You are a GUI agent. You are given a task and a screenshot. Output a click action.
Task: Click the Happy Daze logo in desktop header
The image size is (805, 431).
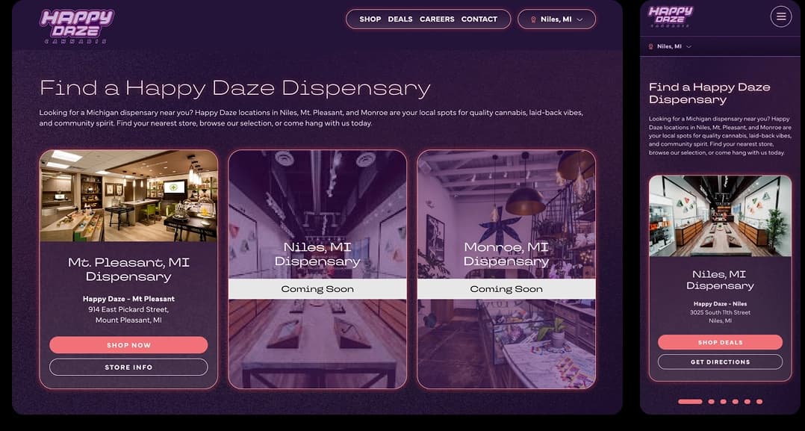click(x=77, y=25)
